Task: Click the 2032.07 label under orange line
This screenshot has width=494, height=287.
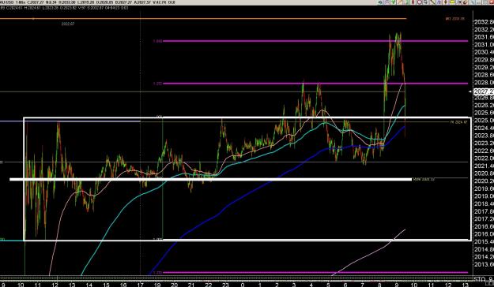Action: click(x=68, y=24)
